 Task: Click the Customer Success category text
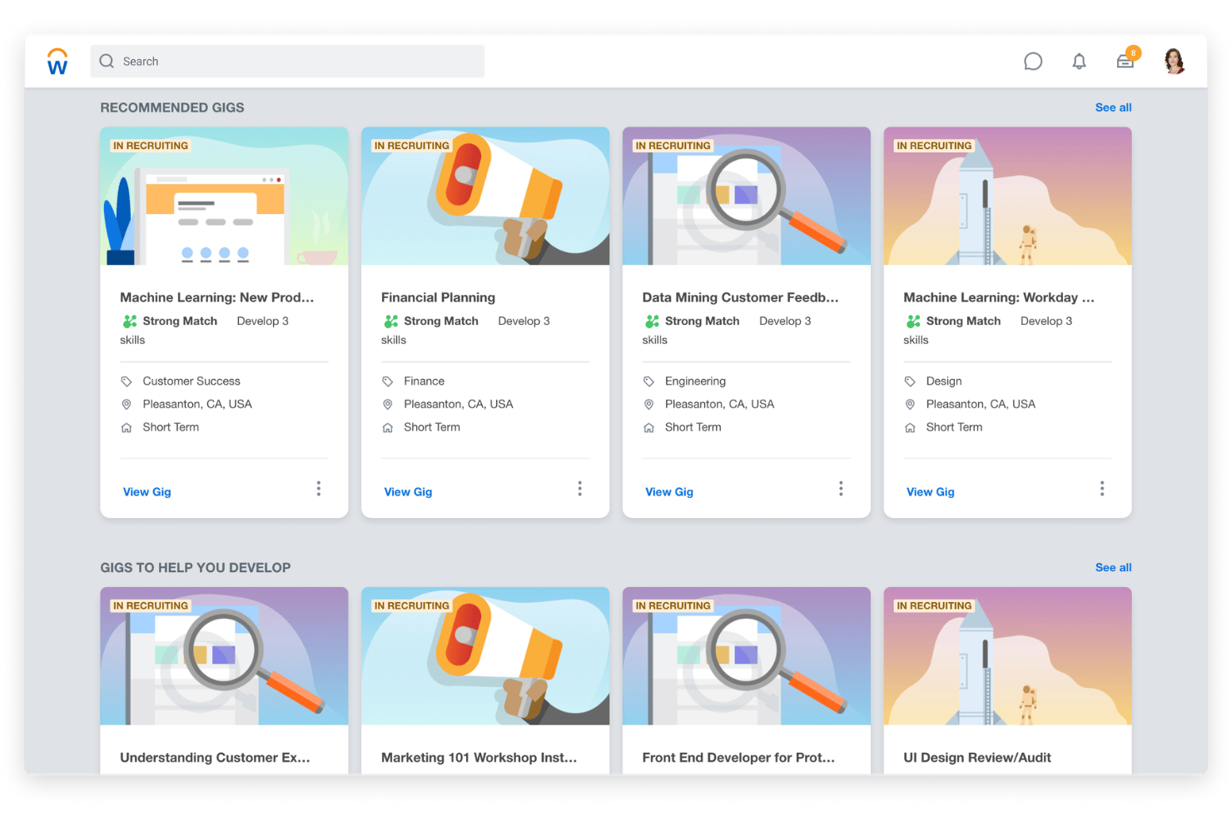pyautogui.click(x=191, y=381)
